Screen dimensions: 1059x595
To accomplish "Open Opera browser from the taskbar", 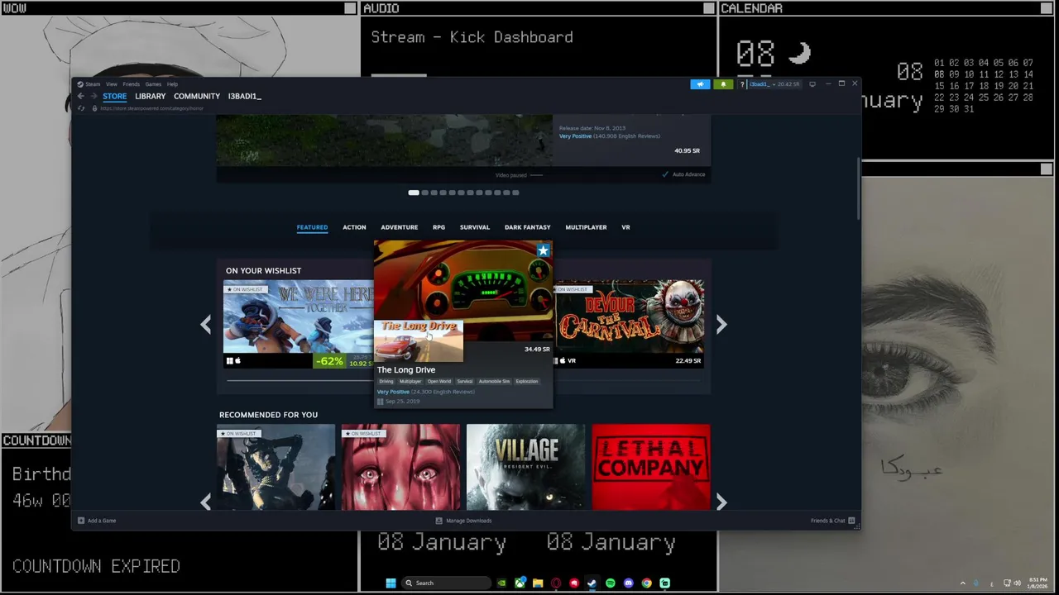I will (556, 583).
